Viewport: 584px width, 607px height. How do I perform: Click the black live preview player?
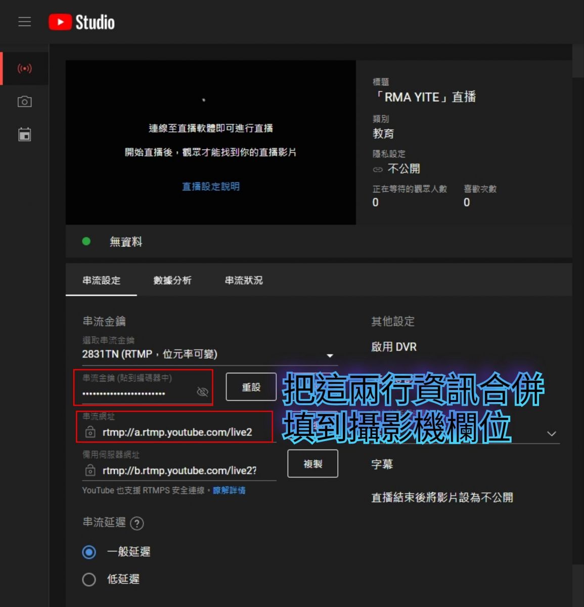click(211, 143)
